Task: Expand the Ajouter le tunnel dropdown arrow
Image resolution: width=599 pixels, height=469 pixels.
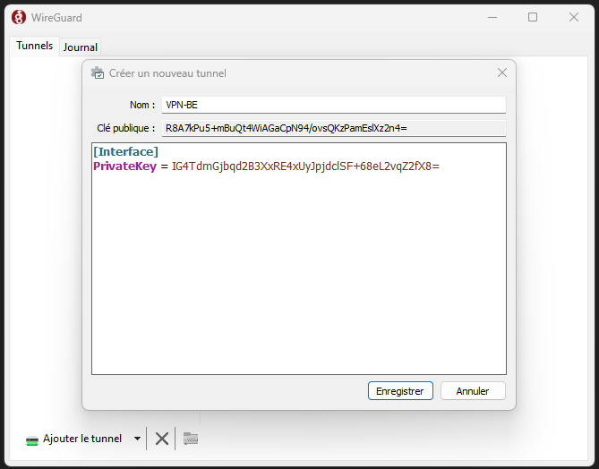Action: [x=137, y=439]
